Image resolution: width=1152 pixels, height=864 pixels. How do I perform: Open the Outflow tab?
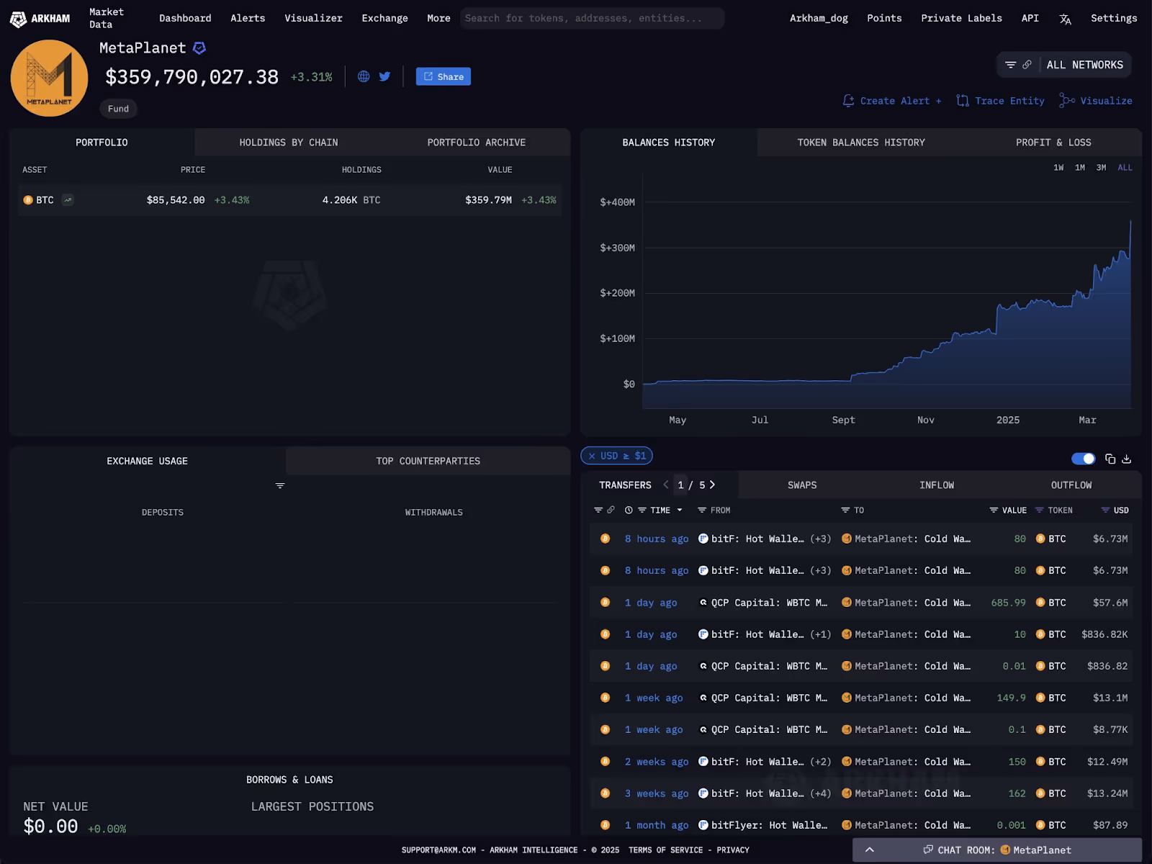point(1071,485)
